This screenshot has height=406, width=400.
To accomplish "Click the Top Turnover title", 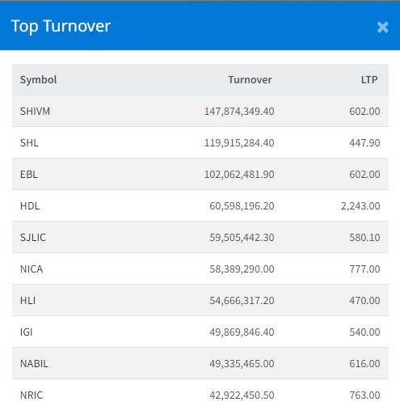I will tap(61, 27).
